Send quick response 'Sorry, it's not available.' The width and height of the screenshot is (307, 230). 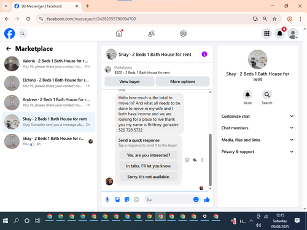coord(149,177)
